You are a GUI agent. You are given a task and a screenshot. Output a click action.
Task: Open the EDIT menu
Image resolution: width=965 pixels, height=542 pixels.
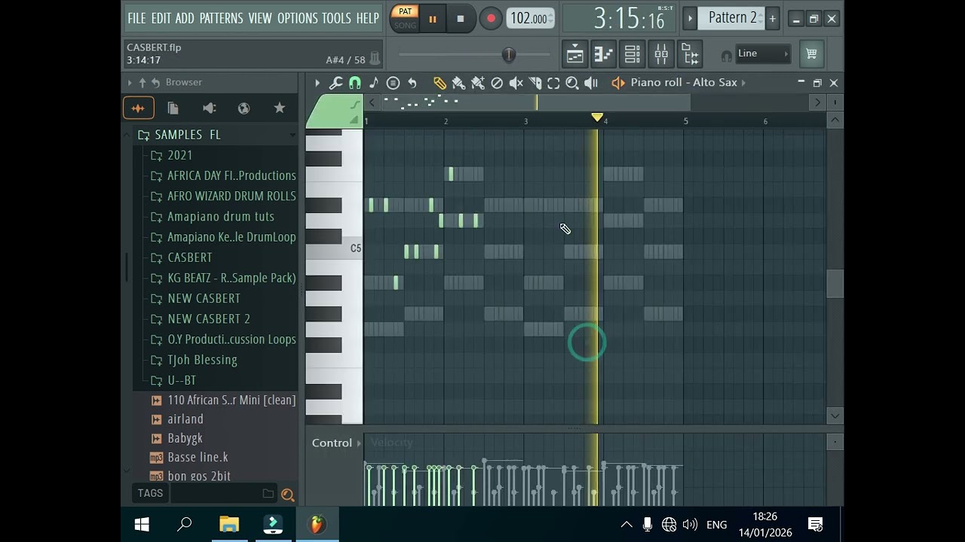(x=161, y=18)
